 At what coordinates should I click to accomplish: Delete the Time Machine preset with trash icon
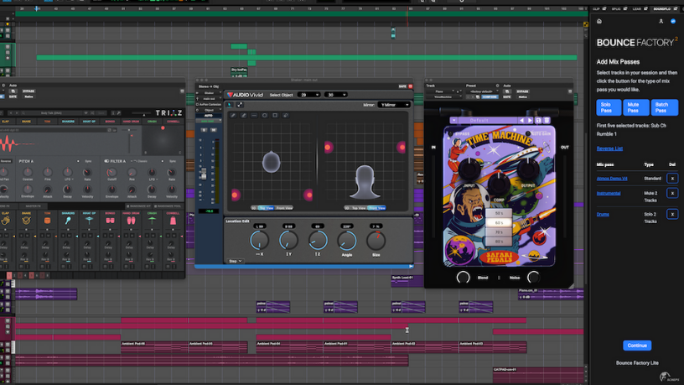pos(547,120)
